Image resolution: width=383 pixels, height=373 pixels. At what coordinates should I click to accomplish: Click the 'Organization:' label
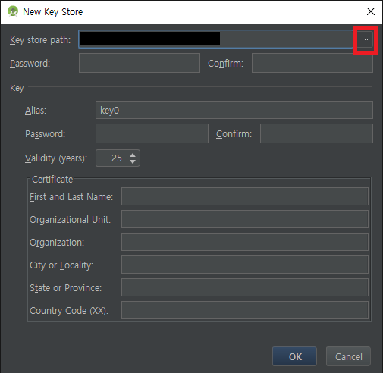click(57, 243)
